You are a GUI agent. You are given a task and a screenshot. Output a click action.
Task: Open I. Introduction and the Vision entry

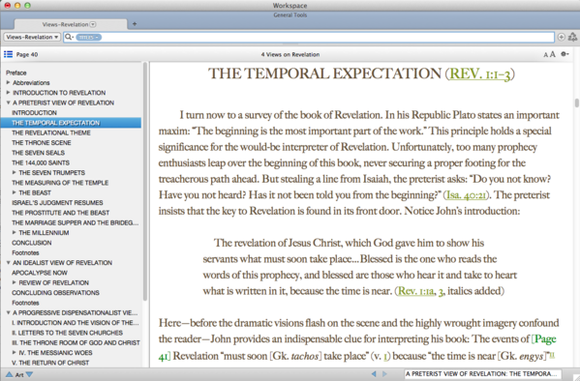pyautogui.click(x=76, y=323)
